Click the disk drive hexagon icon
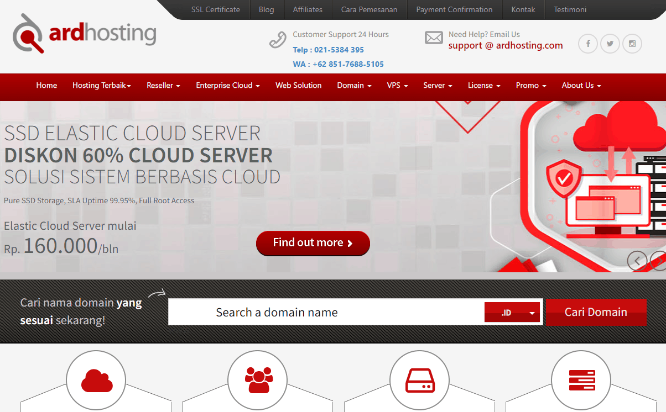The width and height of the screenshot is (666, 412). click(x=419, y=381)
